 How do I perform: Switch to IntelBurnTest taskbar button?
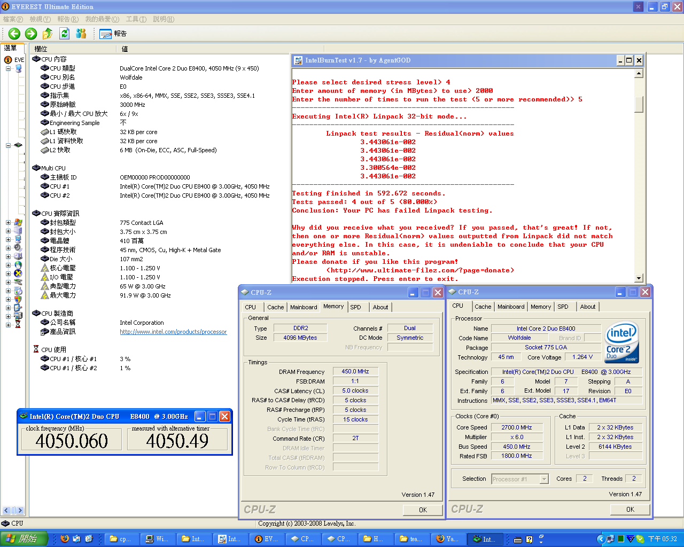tap(231, 539)
